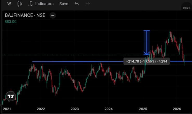Undo the last chart action

click(76, 4)
